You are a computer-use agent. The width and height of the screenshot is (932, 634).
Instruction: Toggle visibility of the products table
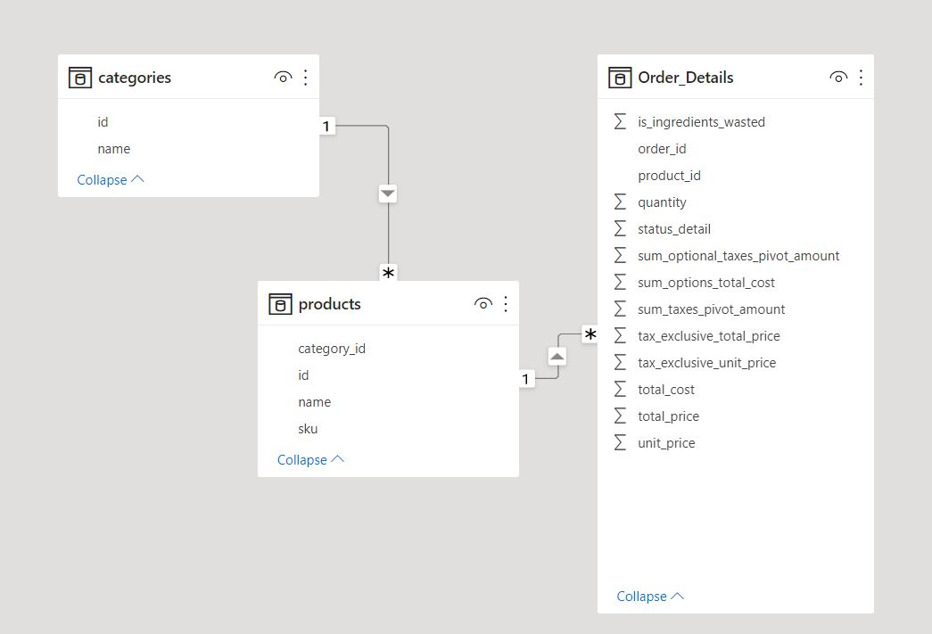(x=483, y=304)
